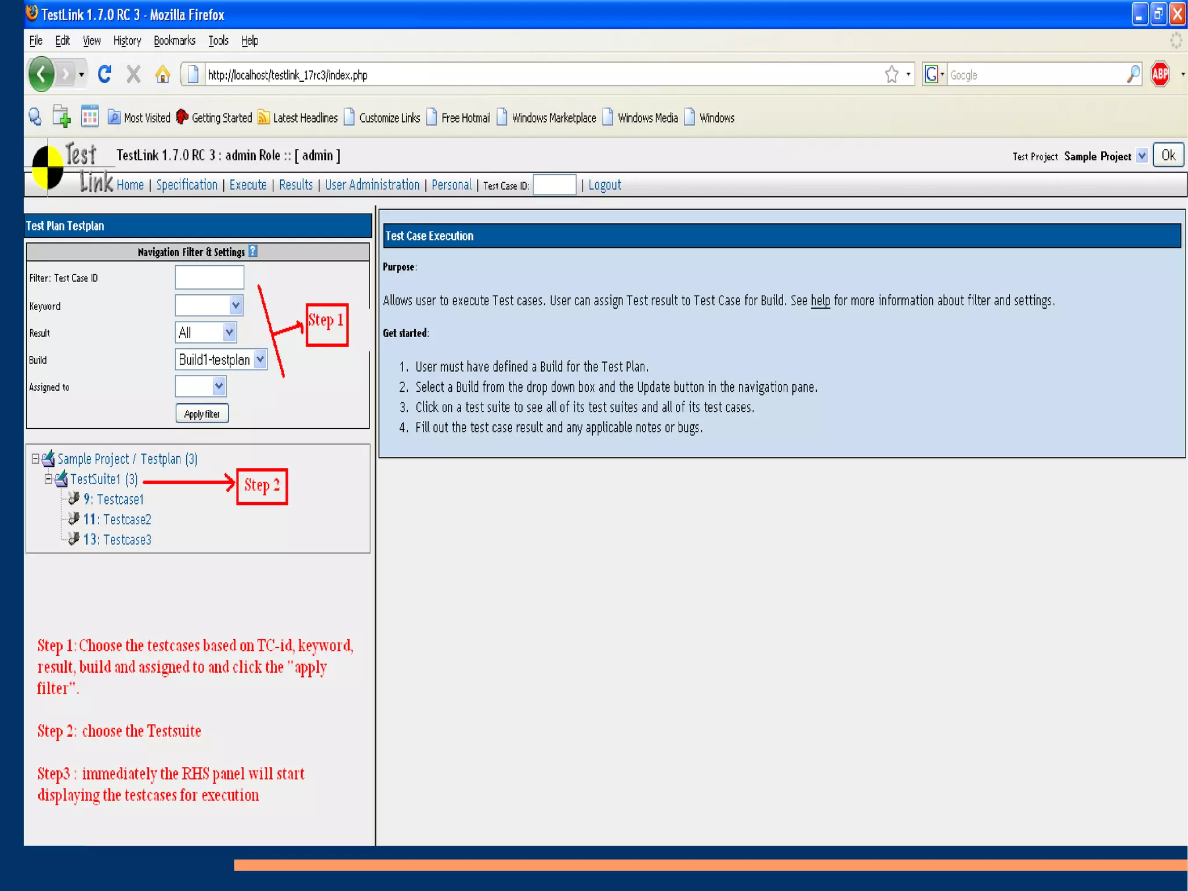Open test case 9: Testcase1
This screenshot has width=1188, height=891.
pos(113,499)
